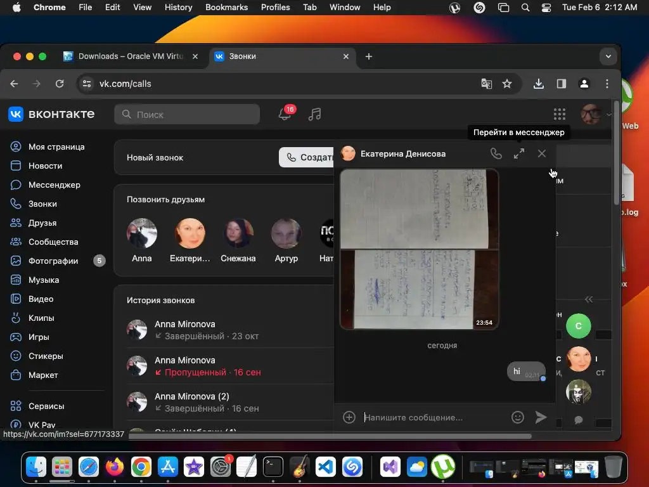Click the Chrome translate page icon
Screen dimensions: 649x487
(x=486, y=84)
